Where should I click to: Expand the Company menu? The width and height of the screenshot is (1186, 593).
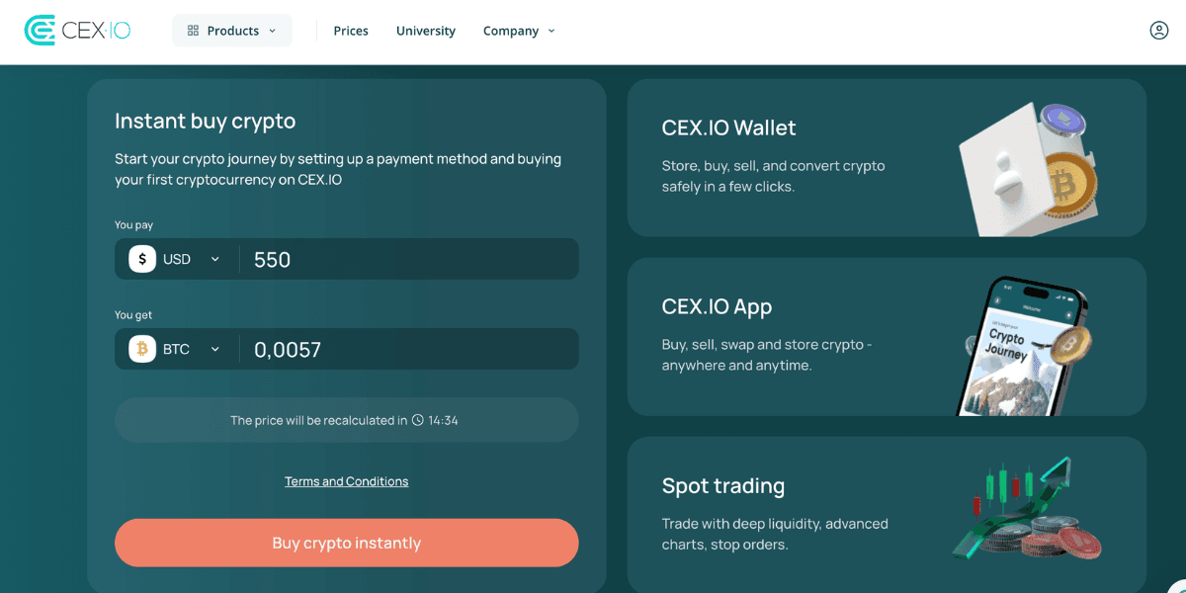[519, 31]
